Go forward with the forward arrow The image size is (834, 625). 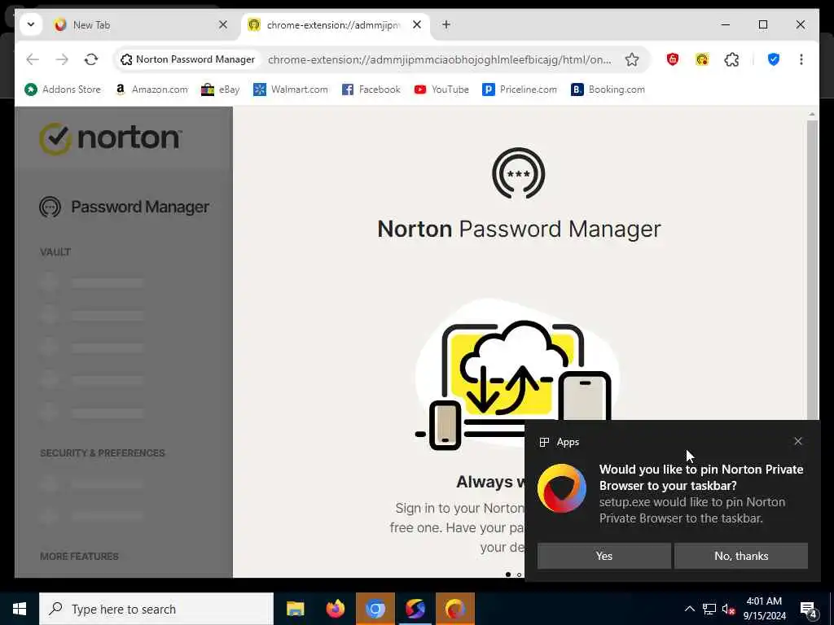[62, 59]
